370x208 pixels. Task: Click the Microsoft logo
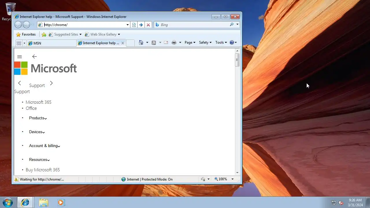(x=45, y=68)
